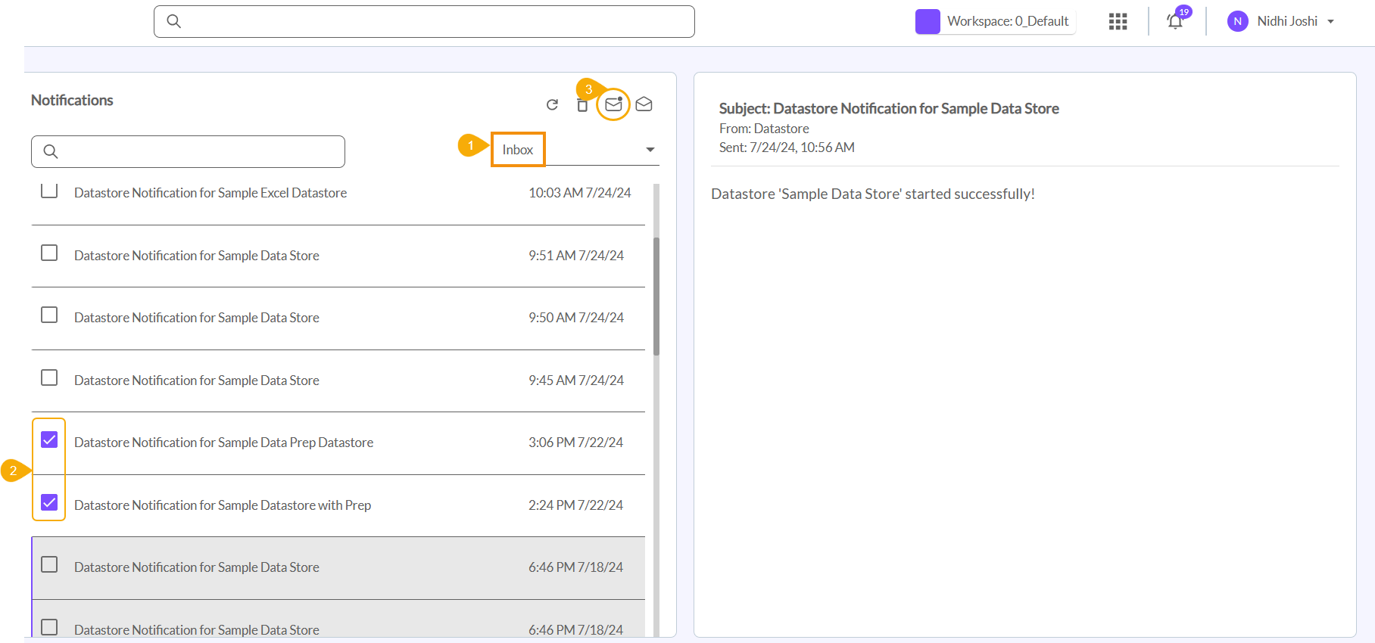
Task: Mark selected notifications as unread
Action: pos(613,104)
